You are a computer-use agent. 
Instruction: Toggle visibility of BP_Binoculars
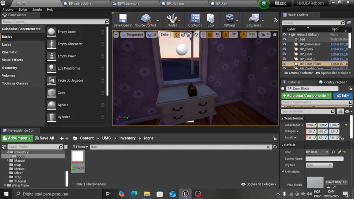coord(284,44)
